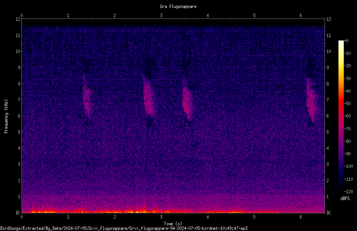Screen dimensions: 357x231
Task: Click '1' on the top time axis
Action: pos(68,16)
